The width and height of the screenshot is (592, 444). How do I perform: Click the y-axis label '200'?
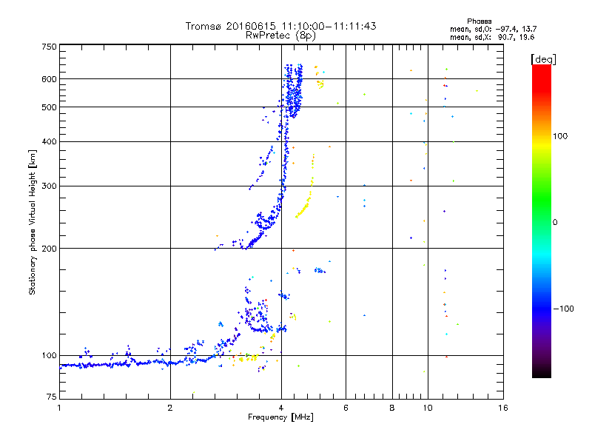tap(49, 249)
